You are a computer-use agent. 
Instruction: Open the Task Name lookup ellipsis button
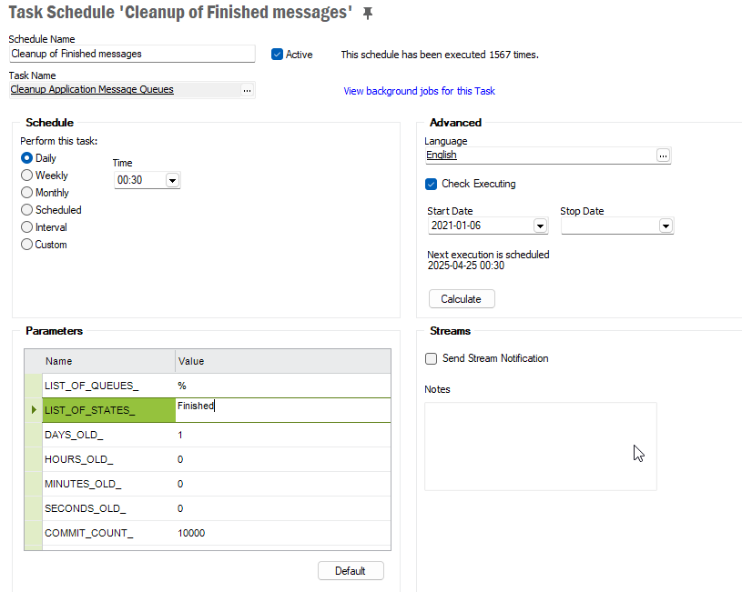point(247,90)
